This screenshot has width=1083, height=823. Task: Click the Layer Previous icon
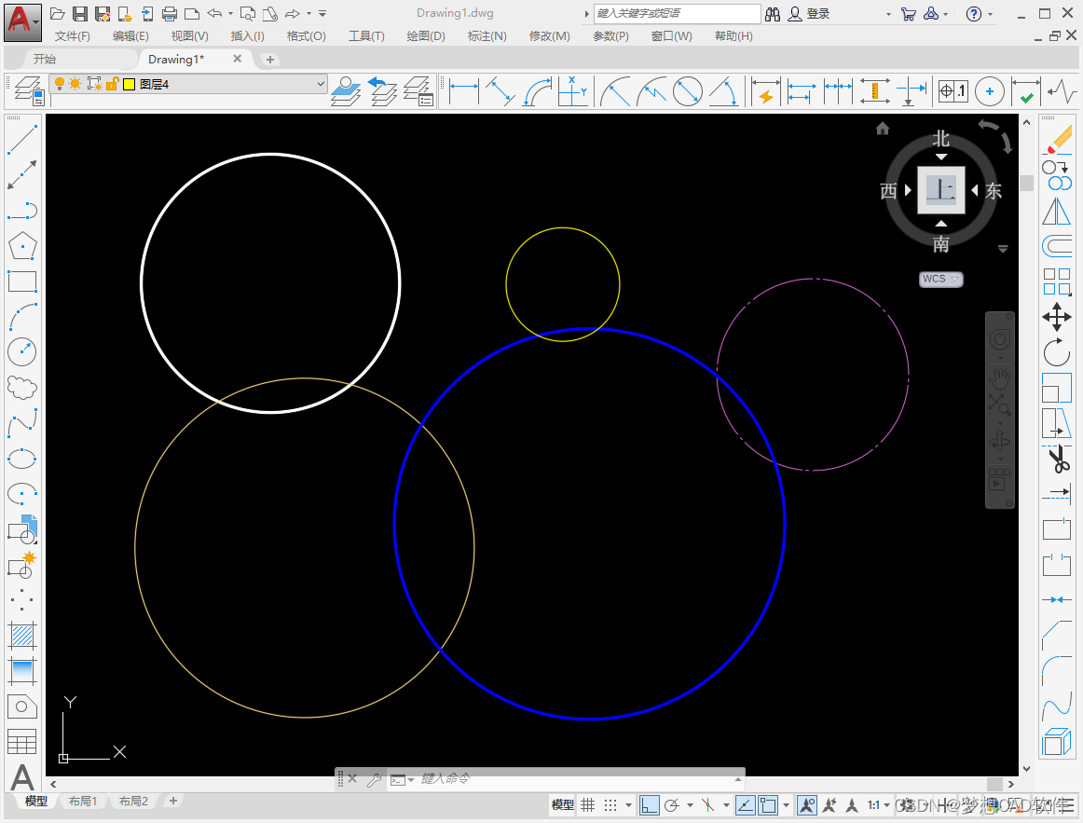[x=382, y=91]
